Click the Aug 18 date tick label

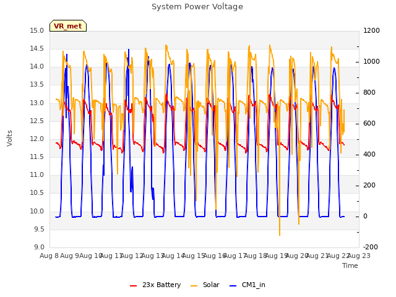256,256
